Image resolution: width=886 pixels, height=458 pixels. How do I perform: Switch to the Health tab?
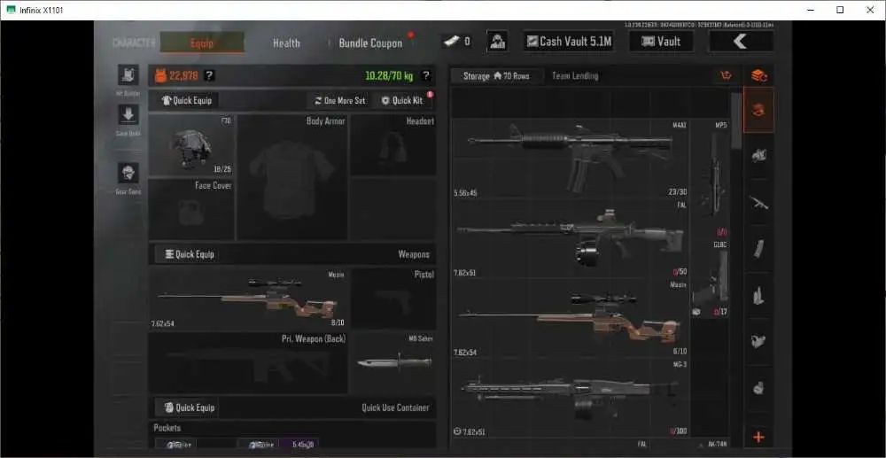click(x=286, y=43)
